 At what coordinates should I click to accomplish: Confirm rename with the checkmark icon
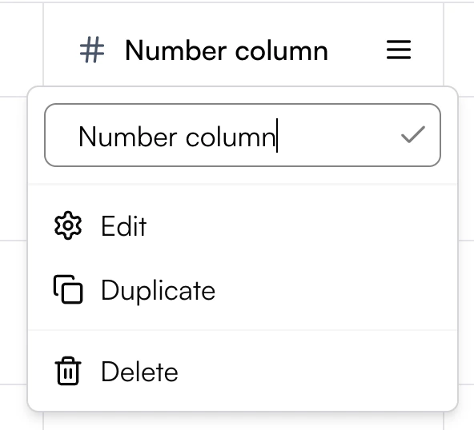click(413, 134)
